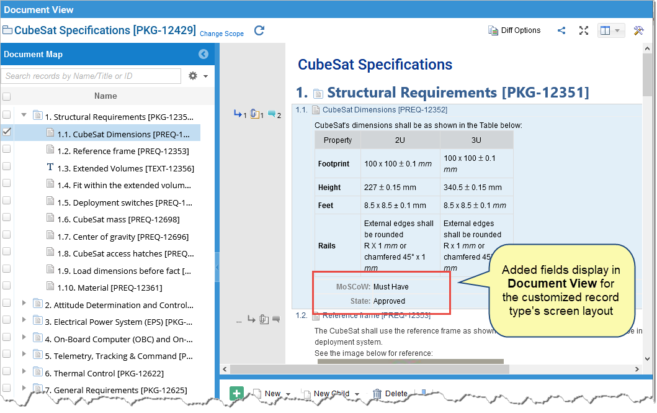The image size is (657, 413).
Task: Click the package icon before the Structural Requirements heading
Action: tap(318, 94)
